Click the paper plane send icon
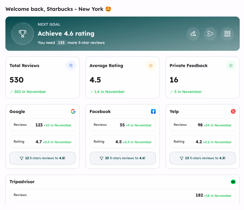 click(x=210, y=34)
